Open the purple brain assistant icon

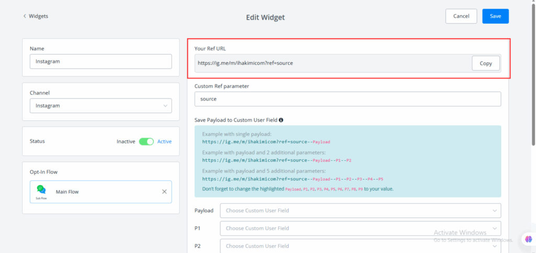point(528,239)
